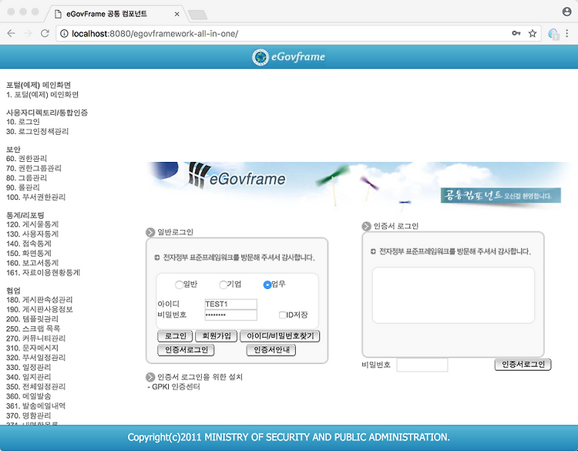Open menu 130. 사용자통계
This screenshot has width=578, height=451.
[x=32, y=234]
